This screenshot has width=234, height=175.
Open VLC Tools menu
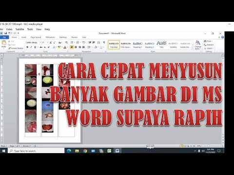coord(30,29)
